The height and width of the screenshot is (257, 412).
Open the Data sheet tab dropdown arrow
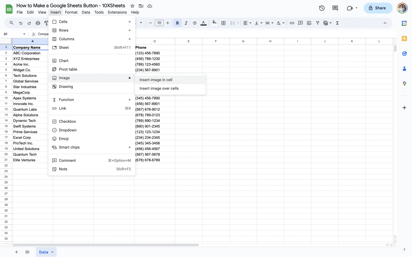pos(53,252)
